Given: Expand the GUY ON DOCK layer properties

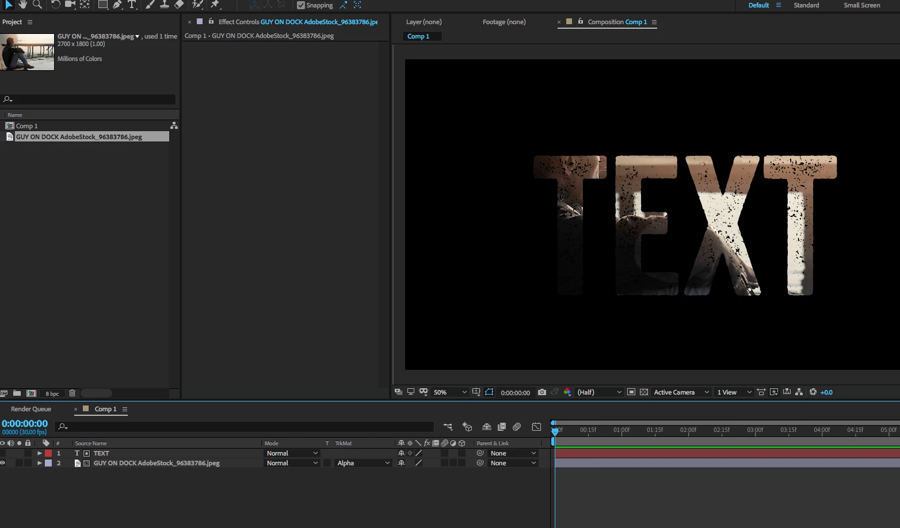Looking at the screenshot, I should click(x=40, y=463).
